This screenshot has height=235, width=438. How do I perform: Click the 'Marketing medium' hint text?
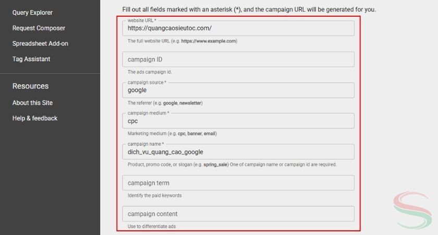point(172,134)
